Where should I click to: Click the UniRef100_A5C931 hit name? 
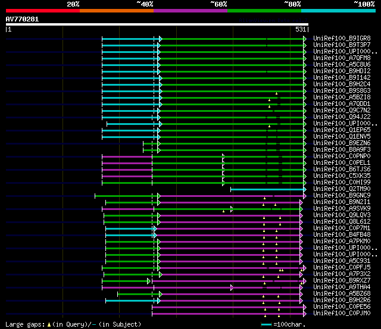342,261
